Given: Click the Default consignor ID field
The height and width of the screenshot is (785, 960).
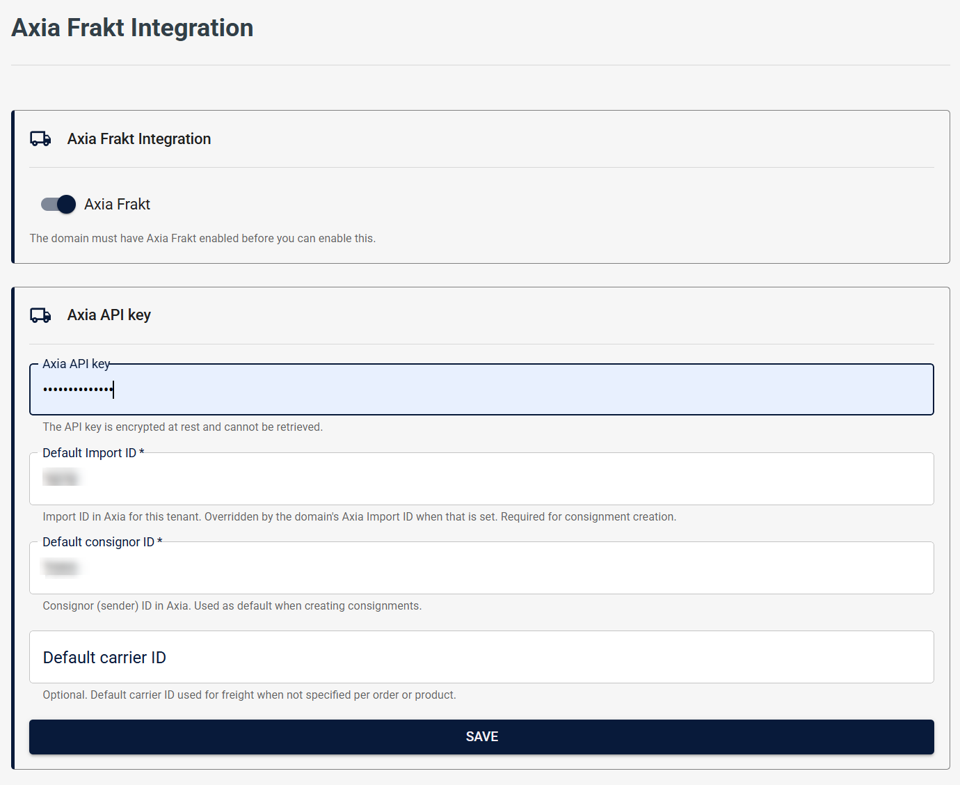Looking at the screenshot, I should coord(481,568).
